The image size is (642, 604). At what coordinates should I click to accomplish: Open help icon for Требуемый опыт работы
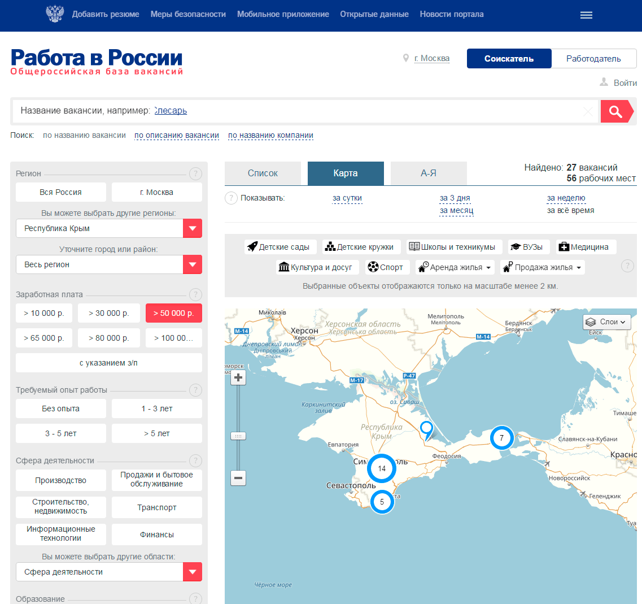(195, 390)
